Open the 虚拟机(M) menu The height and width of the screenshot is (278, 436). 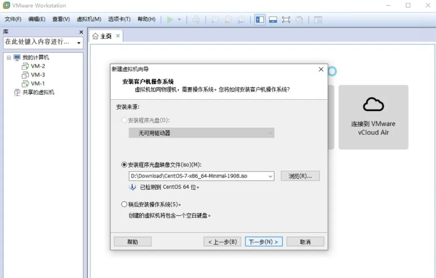click(x=89, y=19)
